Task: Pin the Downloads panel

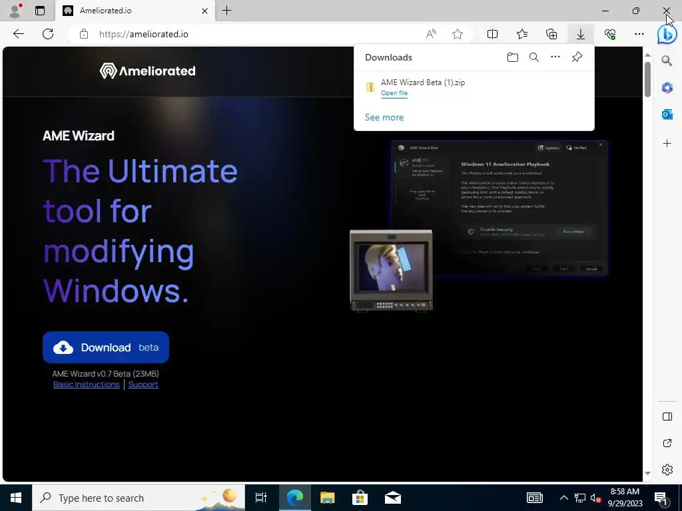Action: pyautogui.click(x=577, y=57)
